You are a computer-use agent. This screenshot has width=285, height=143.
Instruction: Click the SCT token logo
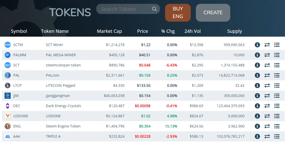point(7,65)
